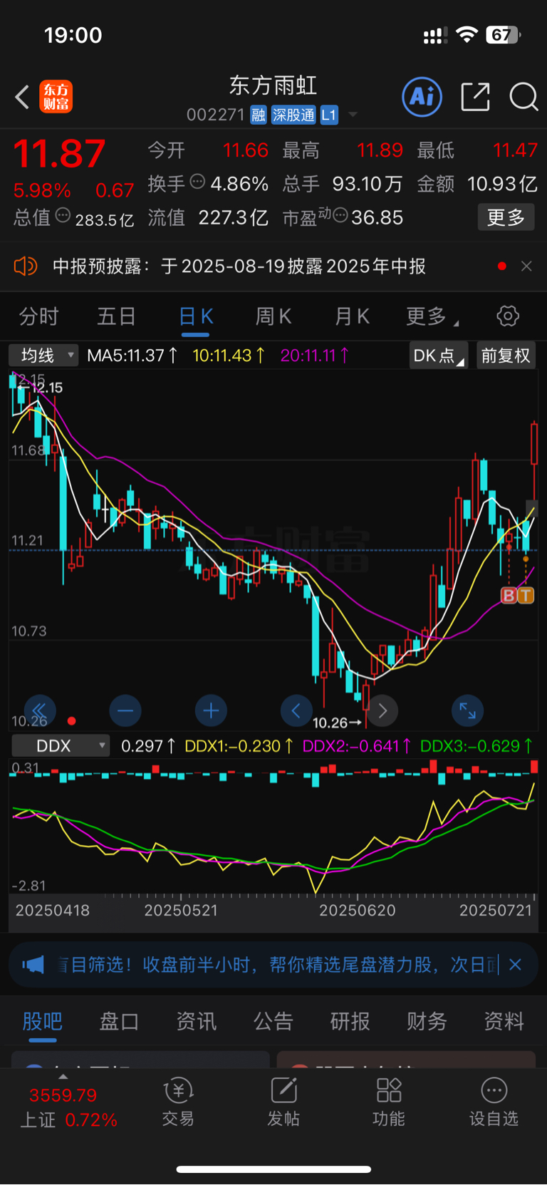Open 资讯 tab
The image size is (547, 1185).
(196, 1021)
